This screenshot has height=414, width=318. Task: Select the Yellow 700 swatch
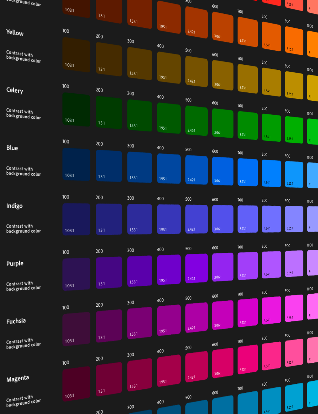tap(247, 78)
